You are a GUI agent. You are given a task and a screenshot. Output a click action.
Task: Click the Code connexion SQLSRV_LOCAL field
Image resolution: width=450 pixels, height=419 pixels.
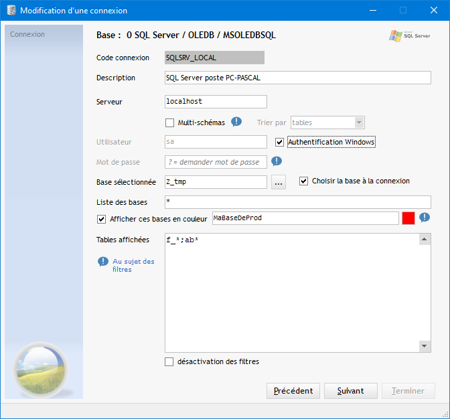click(x=215, y=58)
